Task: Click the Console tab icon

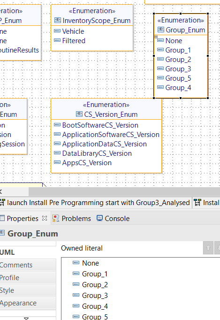Action: click(x=99, y=218)
